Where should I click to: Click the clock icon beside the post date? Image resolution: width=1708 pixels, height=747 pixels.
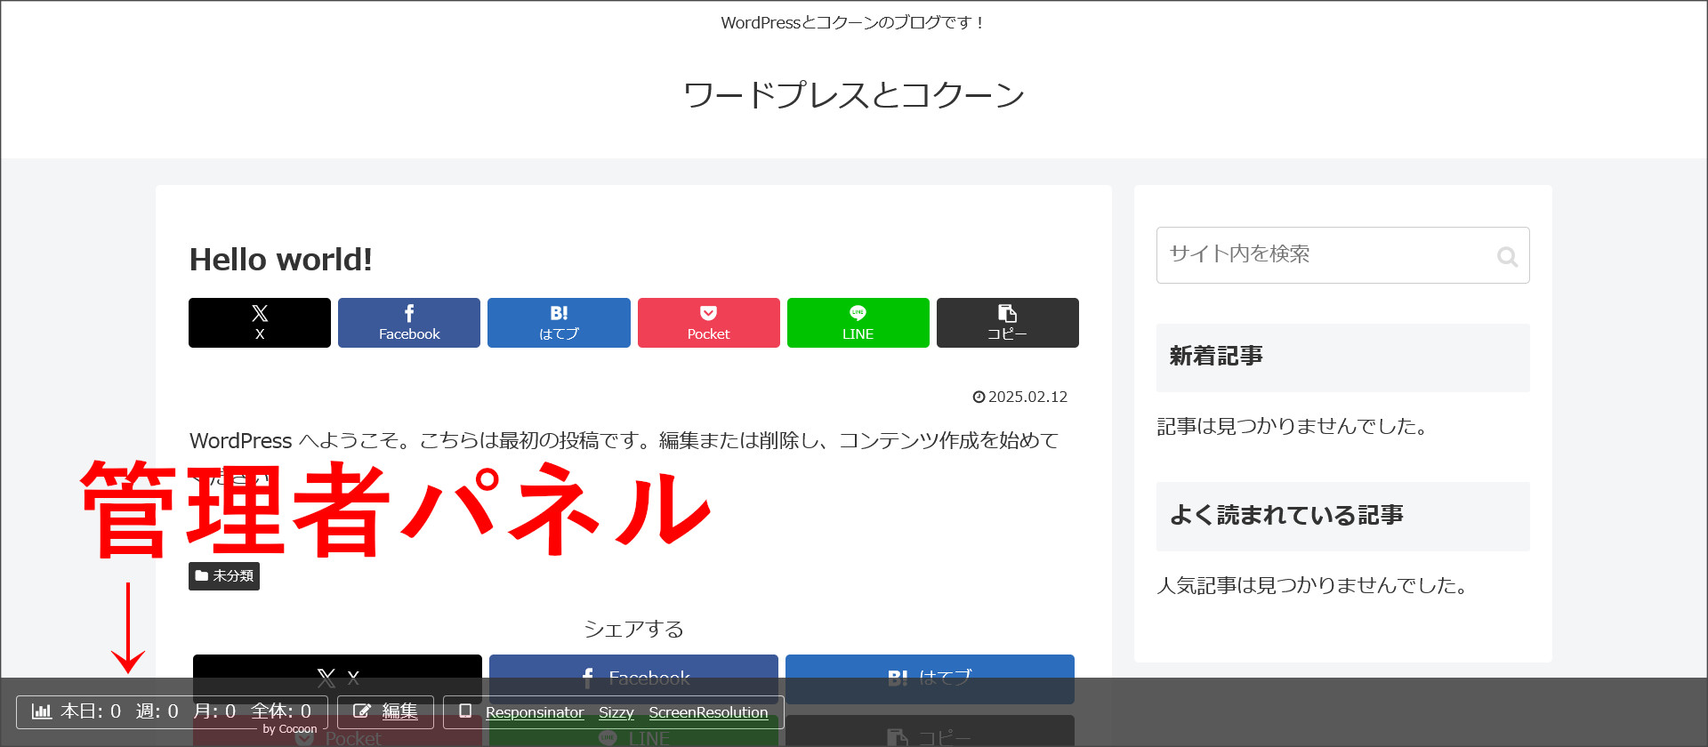pyautogui.click(x=979, y=398)
